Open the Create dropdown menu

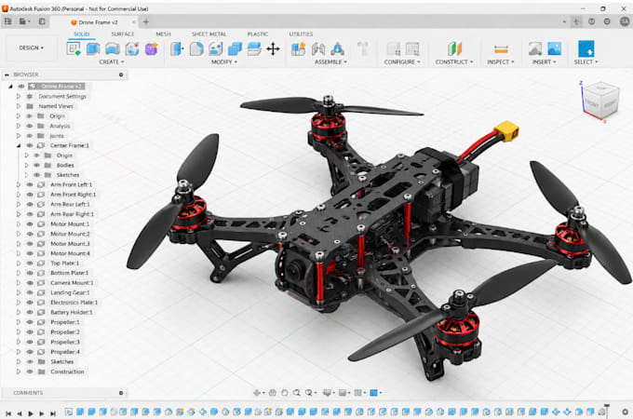click(112, 61)
